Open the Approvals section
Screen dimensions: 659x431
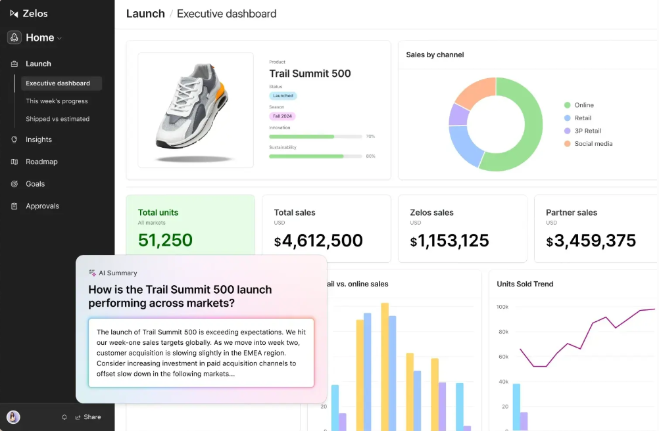[x=43, y=206]
